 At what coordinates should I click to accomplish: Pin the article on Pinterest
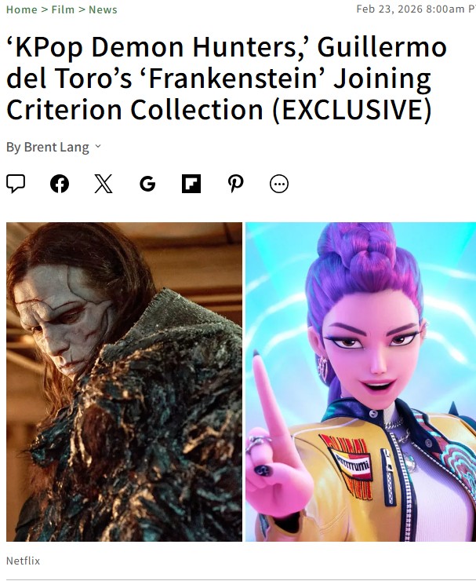coord(235,184)
